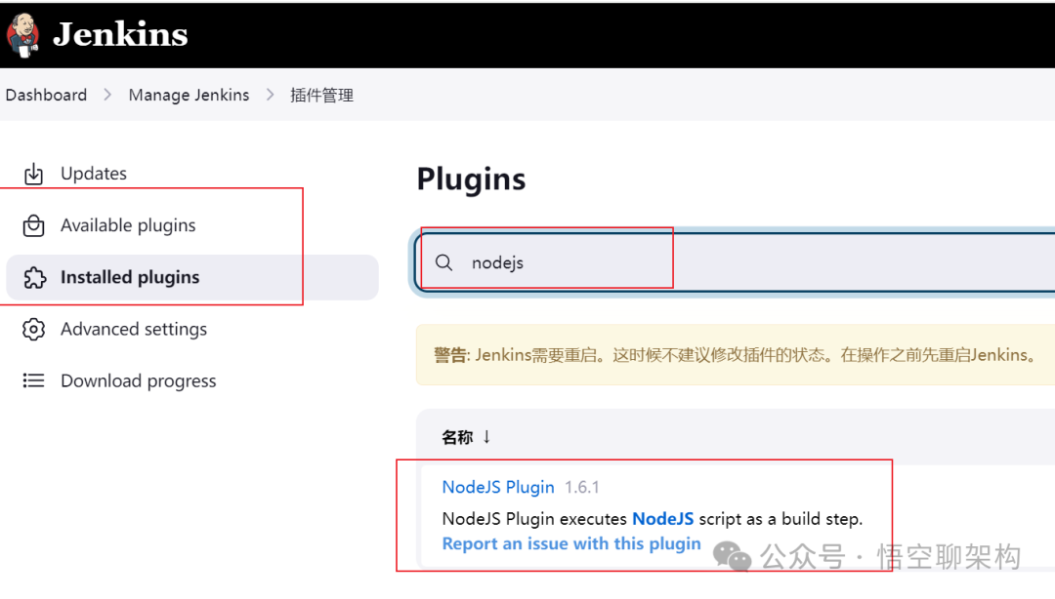Open the Updates download icon in sidebar
1055x599 pixels.
pyautogui.click(x=34, y=174)
